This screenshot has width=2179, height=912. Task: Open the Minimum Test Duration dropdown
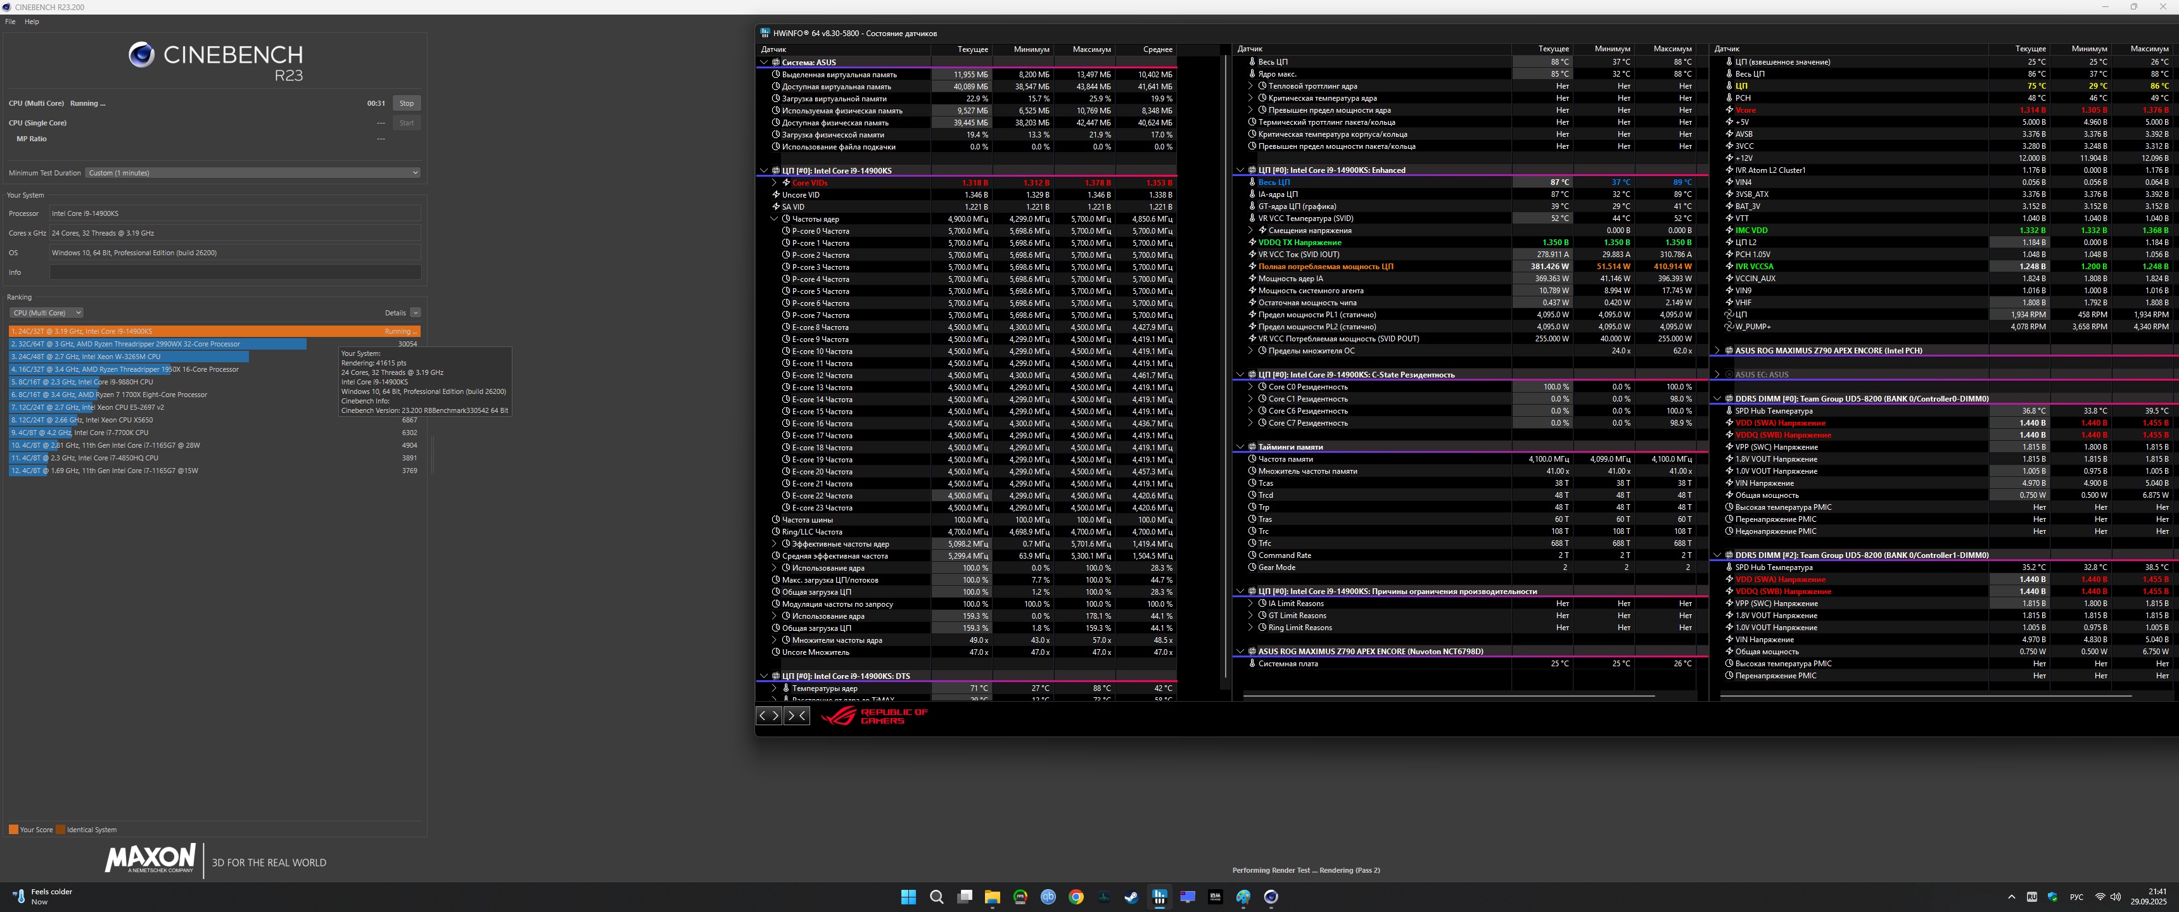(252, 173)
